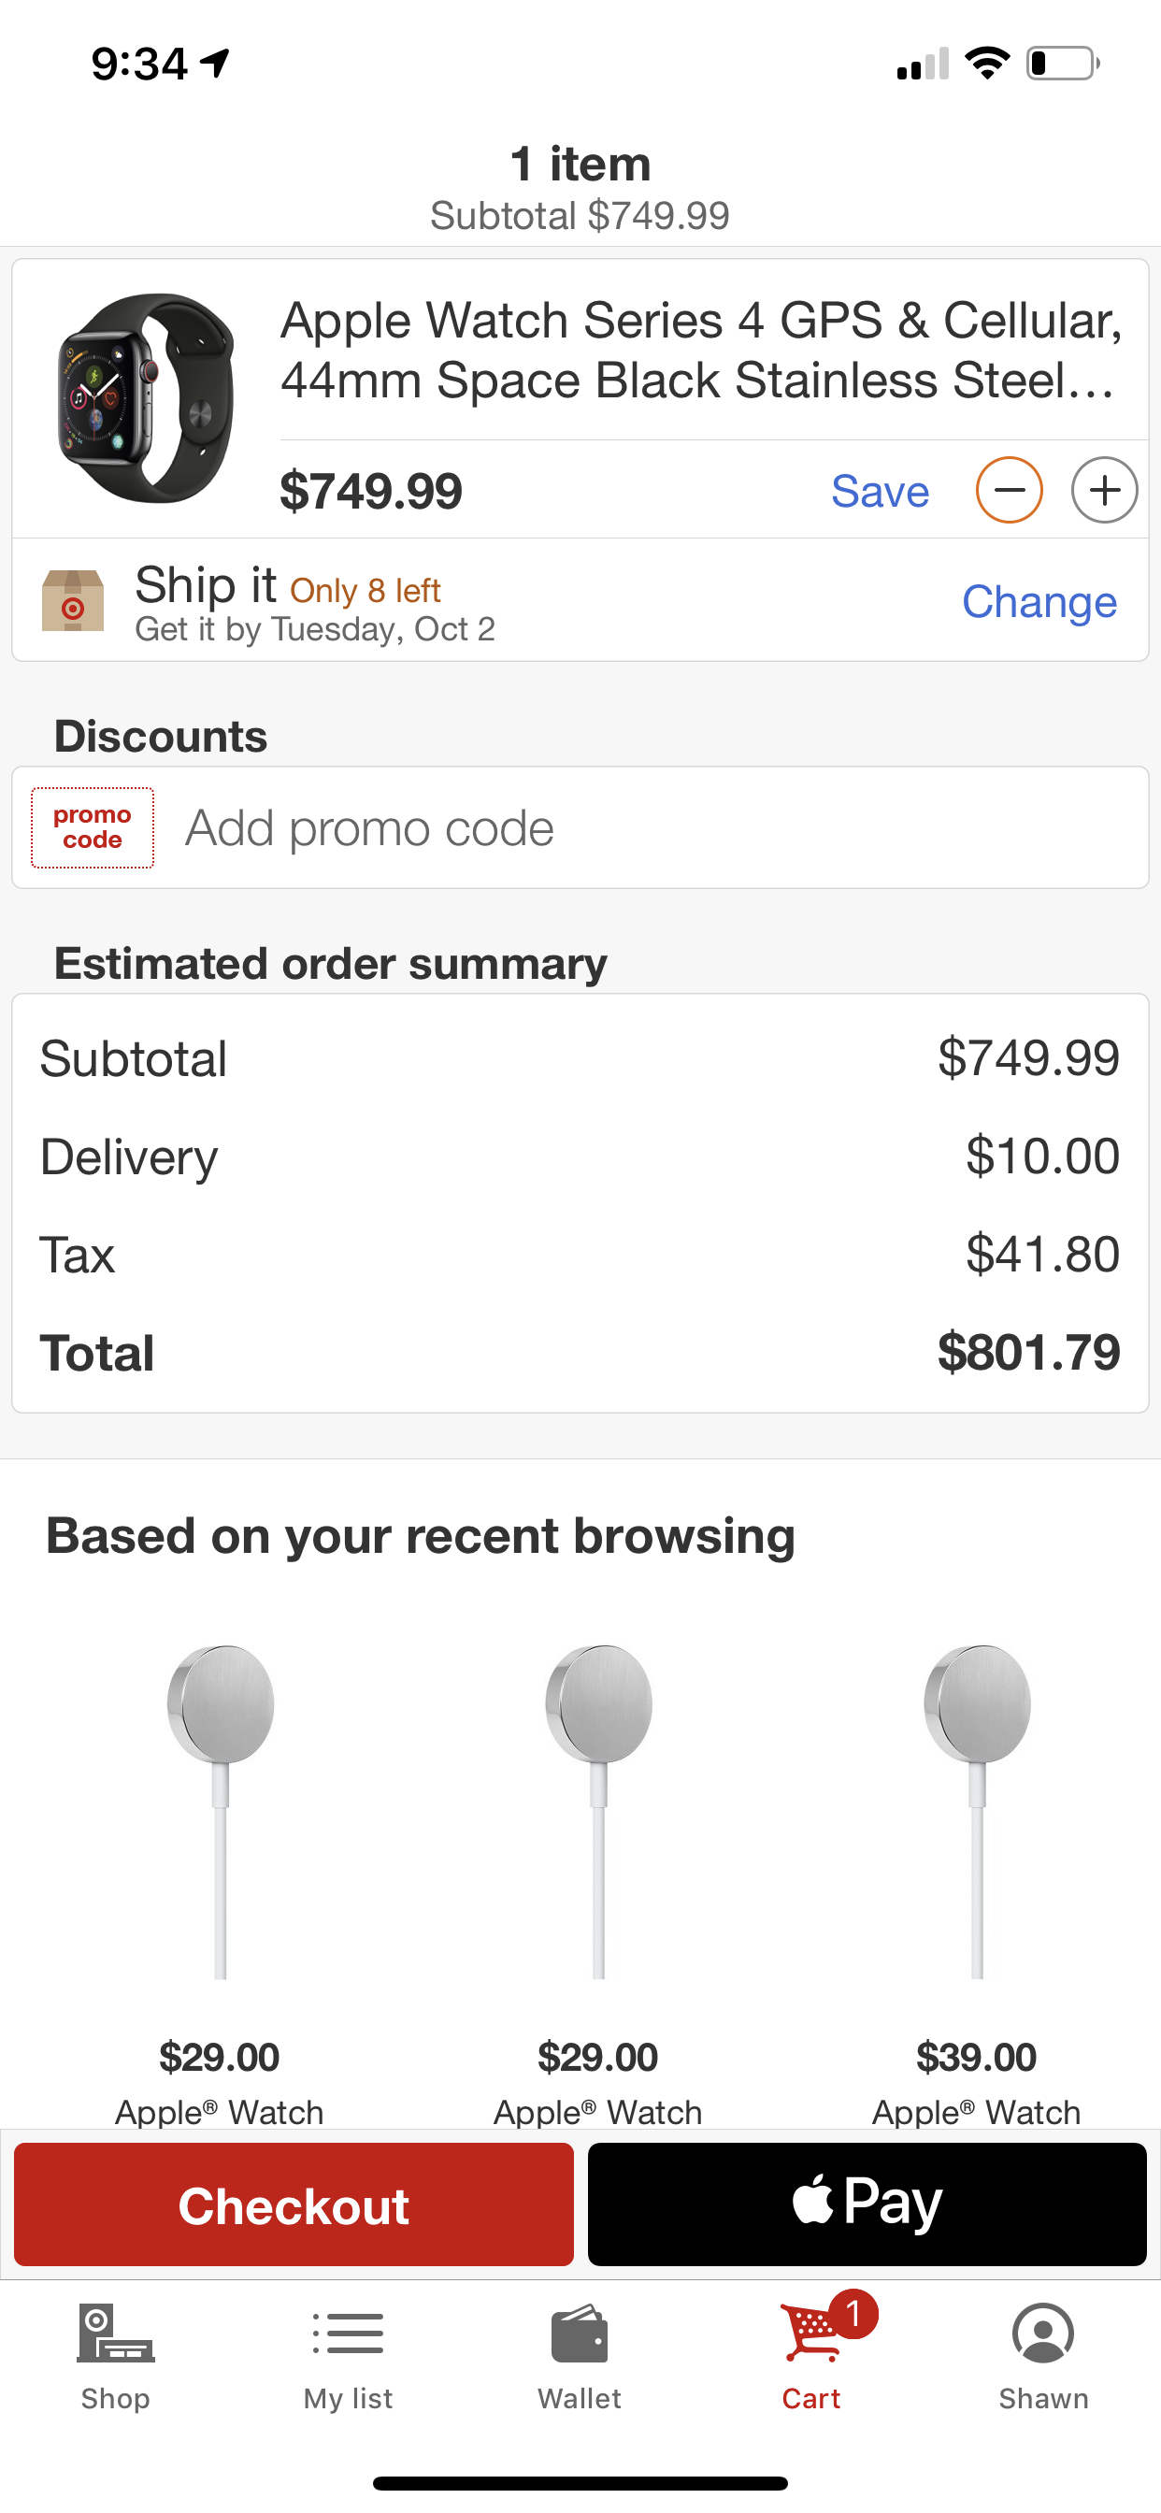1161x2513 pixels.
Task: Pay with the Apple Pay button
Action: [867, 2204]
